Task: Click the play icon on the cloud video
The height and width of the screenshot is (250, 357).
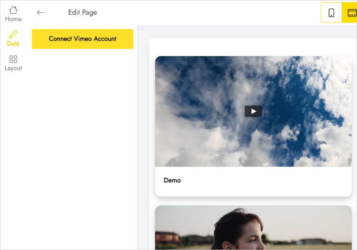Action: point(253,111)
